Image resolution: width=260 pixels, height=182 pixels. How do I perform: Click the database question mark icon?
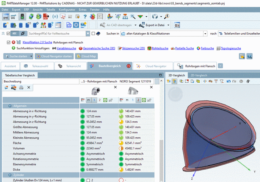50,25
